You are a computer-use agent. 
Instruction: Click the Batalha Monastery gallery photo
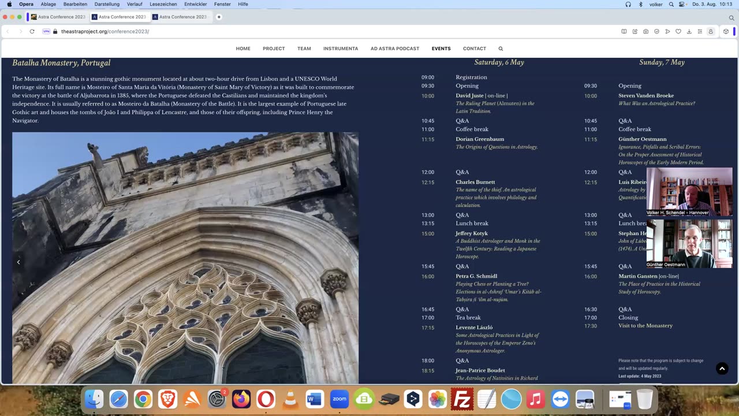click(185, 258)
